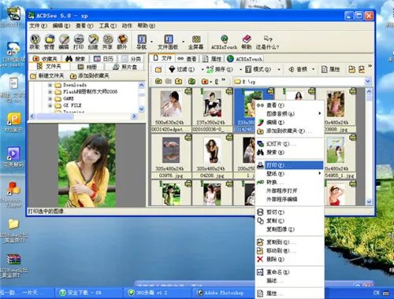The height and width of the screenshot is (299, 394).
Task: Choose 打印 in the context menu
Action: coord(289,165)
